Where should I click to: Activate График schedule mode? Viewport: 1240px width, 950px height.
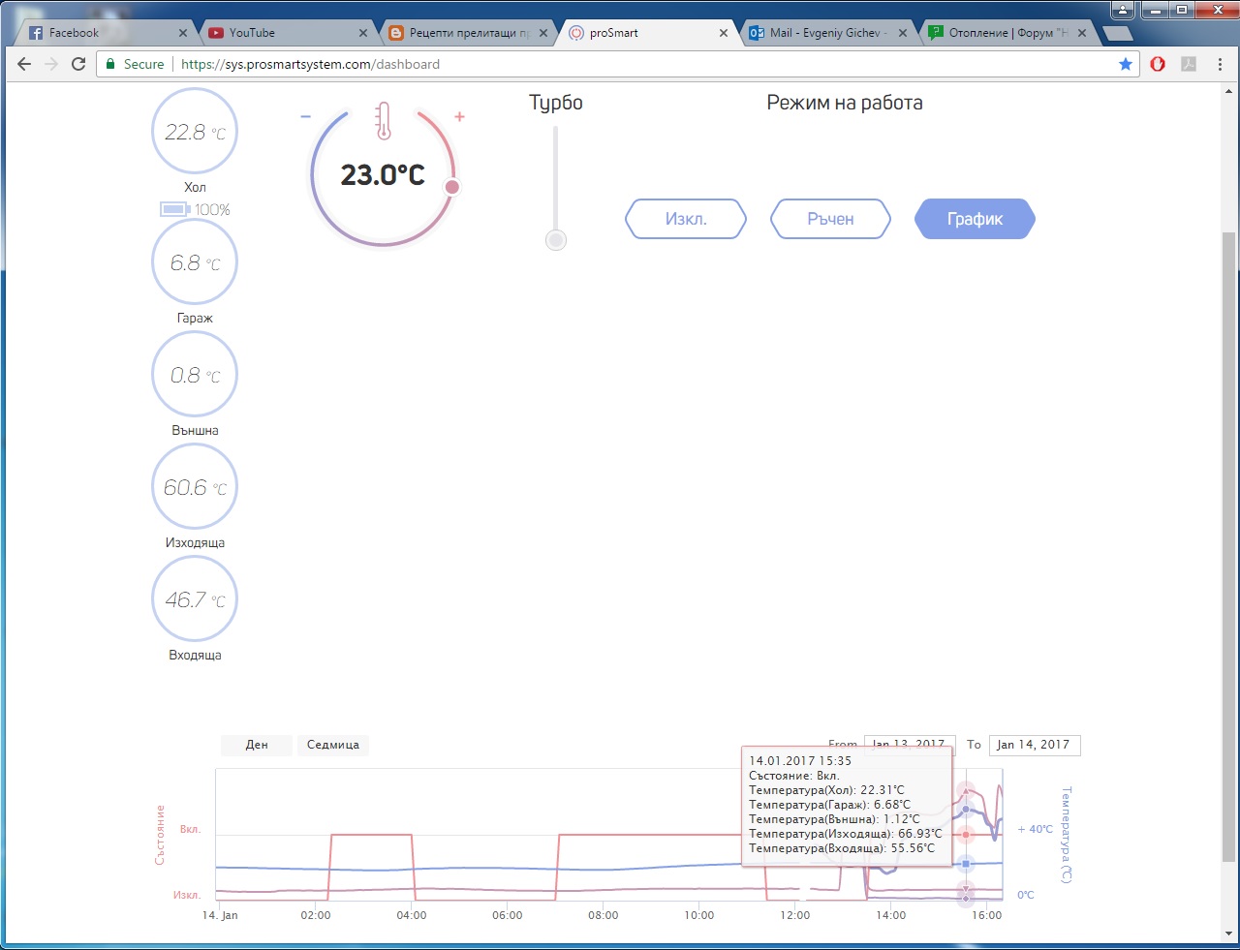(x=975, y=219)
